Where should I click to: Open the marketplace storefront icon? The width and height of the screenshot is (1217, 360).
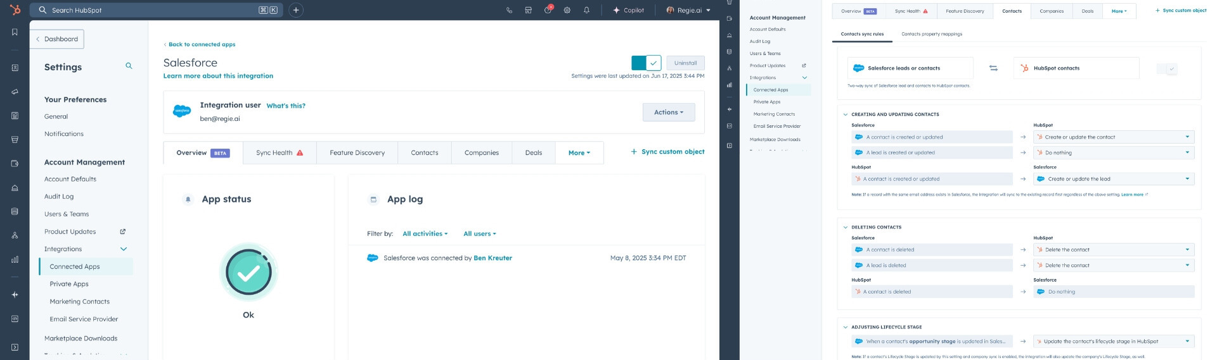[x=528, y=10]
